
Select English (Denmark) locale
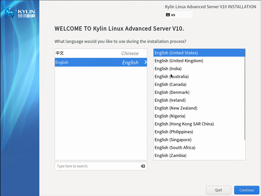pos(199,92)
